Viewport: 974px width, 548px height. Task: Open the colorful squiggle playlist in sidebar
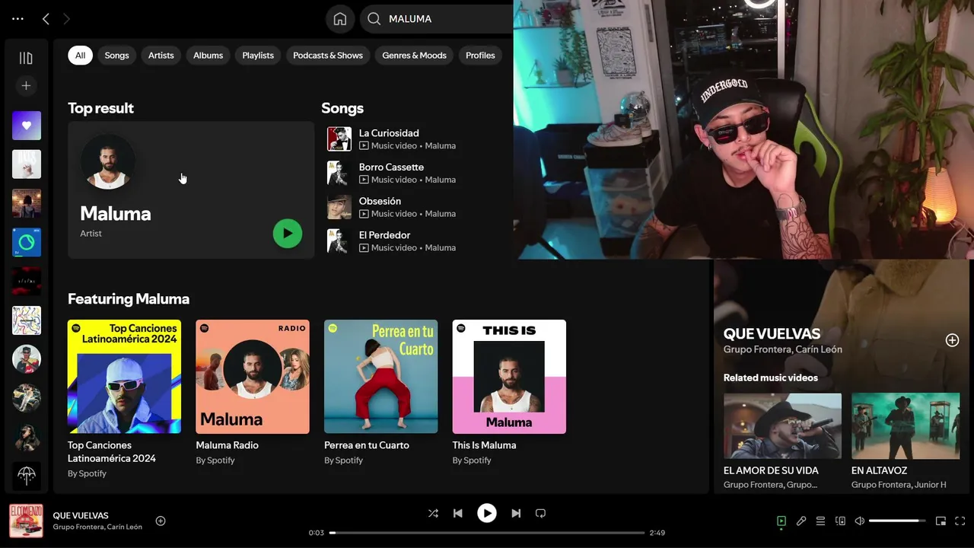pos(27,320)
